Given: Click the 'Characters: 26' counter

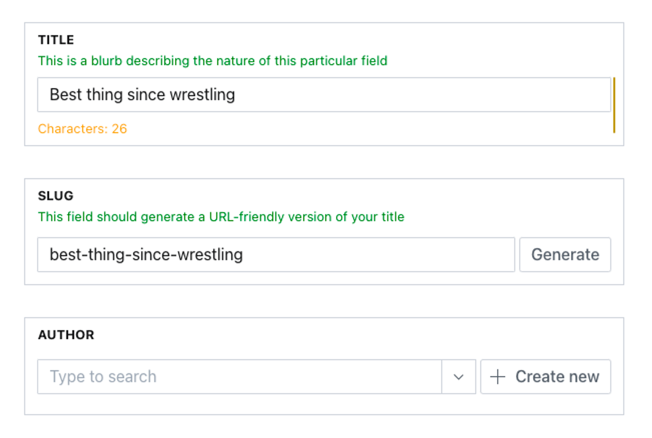Looking at the screenshot, I should (82, 129).
